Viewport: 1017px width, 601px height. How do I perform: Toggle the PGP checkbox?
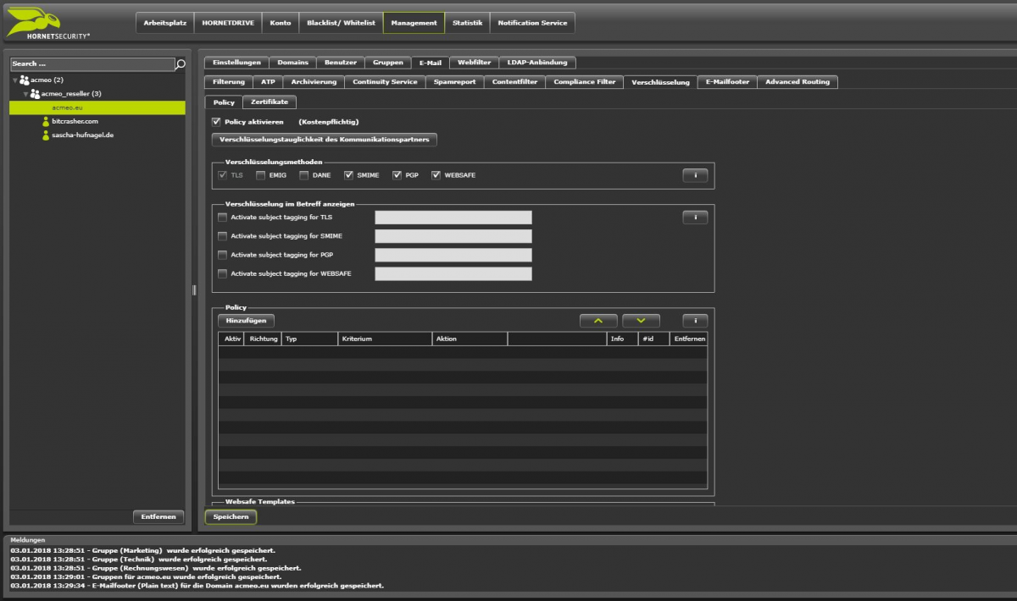[397, 175]
